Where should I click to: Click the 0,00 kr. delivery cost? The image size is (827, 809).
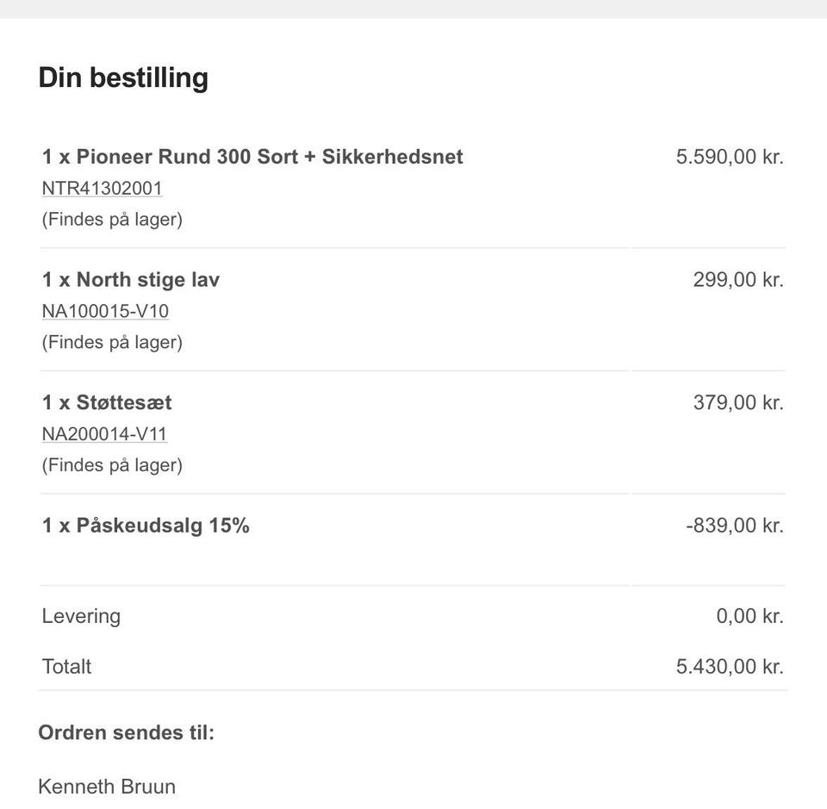point(750,616)
